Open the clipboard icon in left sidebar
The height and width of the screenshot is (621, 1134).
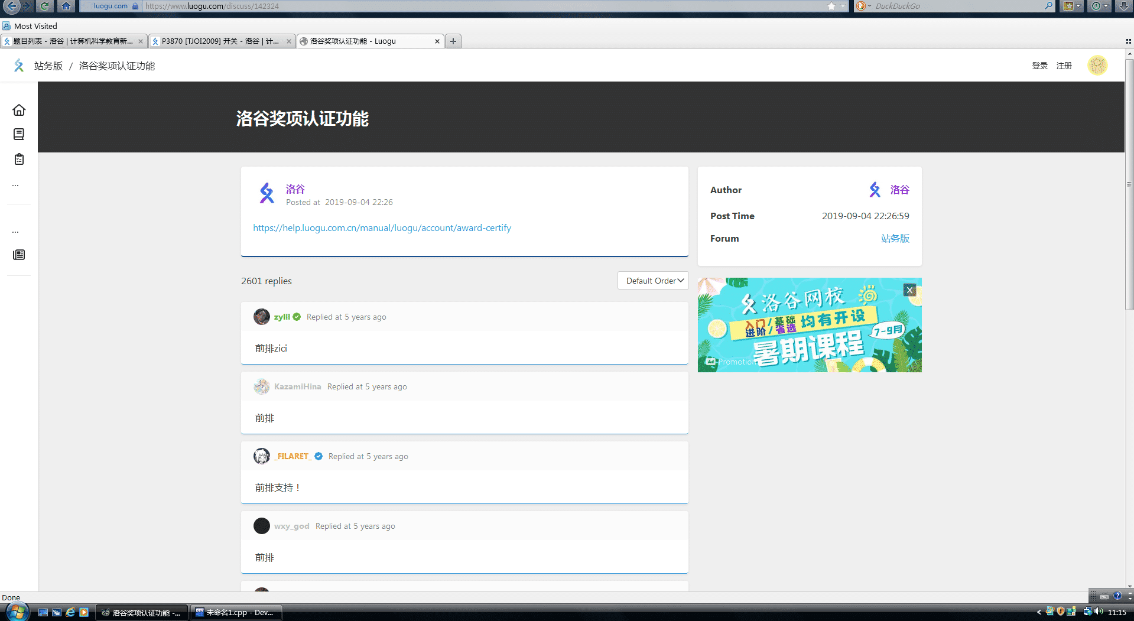pyautogui.click(x=19, y=160)
